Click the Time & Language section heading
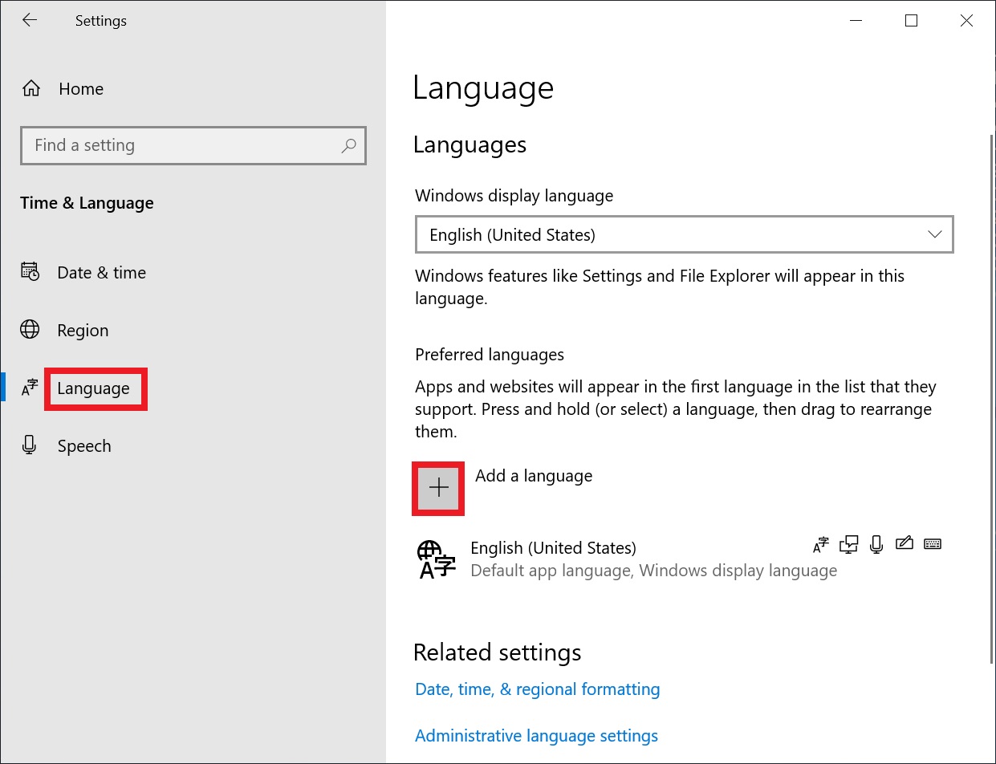996x764 pixels. tap(87, 204)
